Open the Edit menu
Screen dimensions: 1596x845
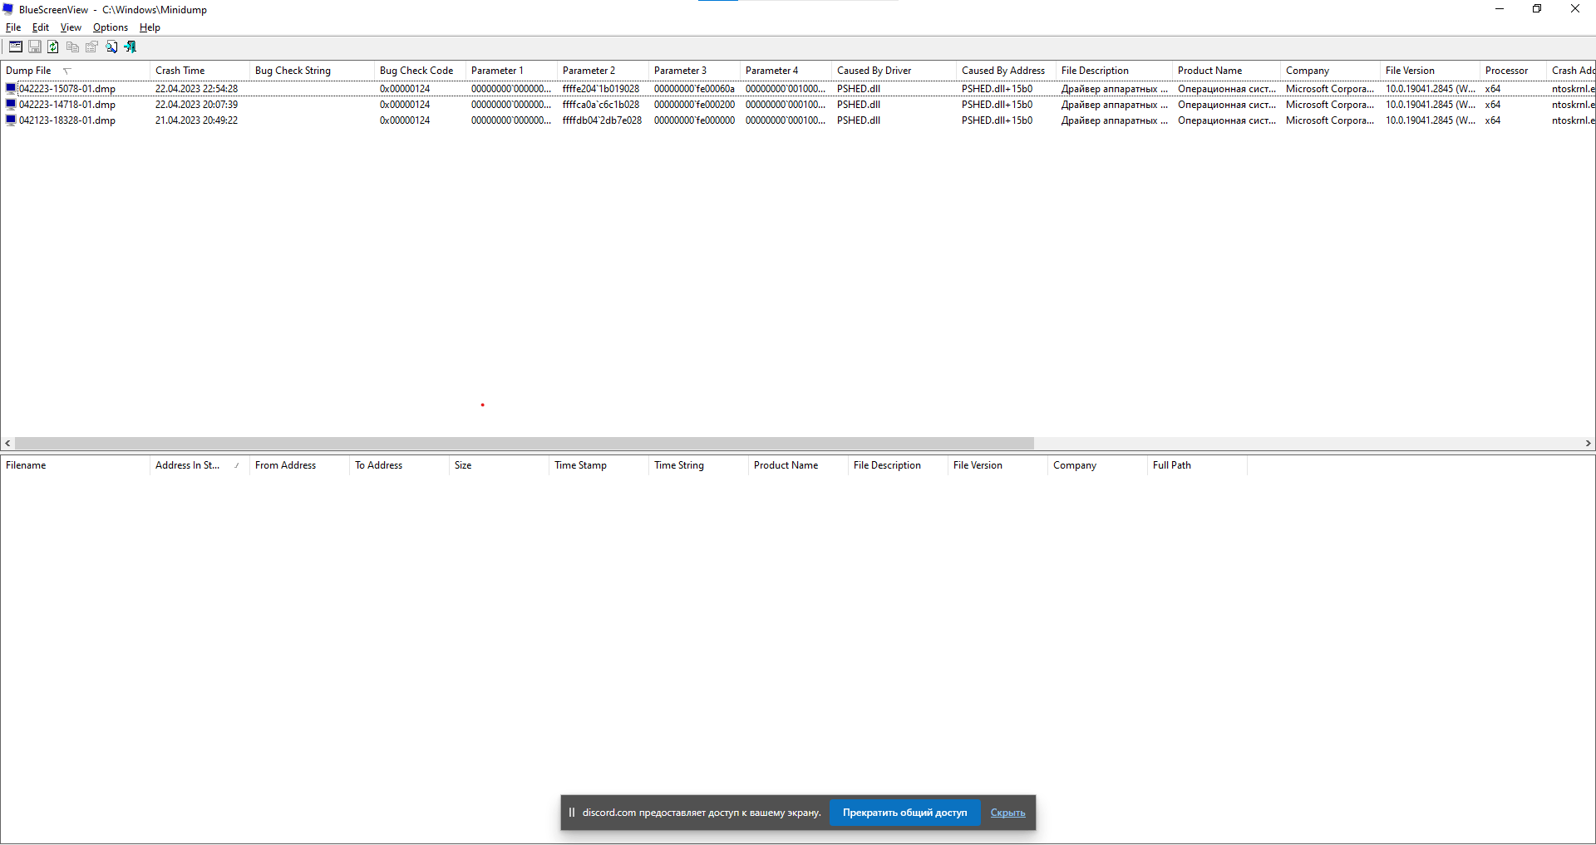point(41,27)
